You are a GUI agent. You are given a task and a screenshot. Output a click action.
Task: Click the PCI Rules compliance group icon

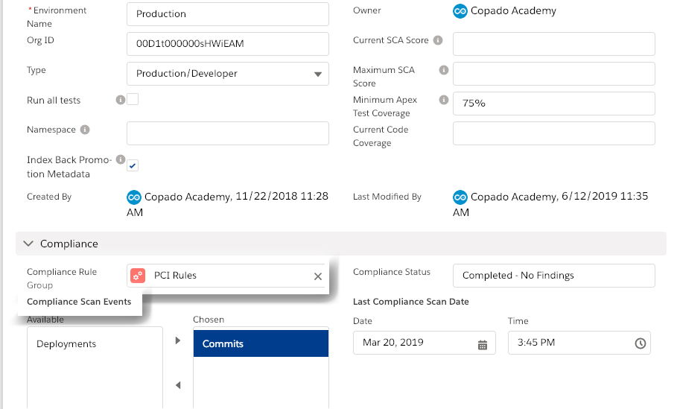pos(138,276)
